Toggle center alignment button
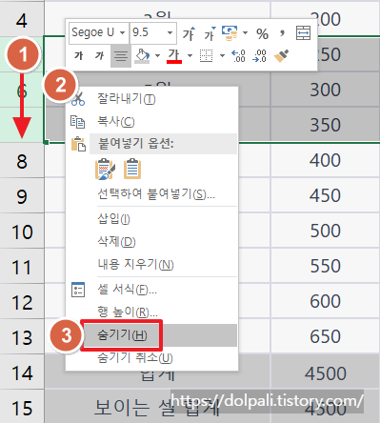The height and width of the screenshot is (423, 380). pyautogui.click(x=121, y=56)
